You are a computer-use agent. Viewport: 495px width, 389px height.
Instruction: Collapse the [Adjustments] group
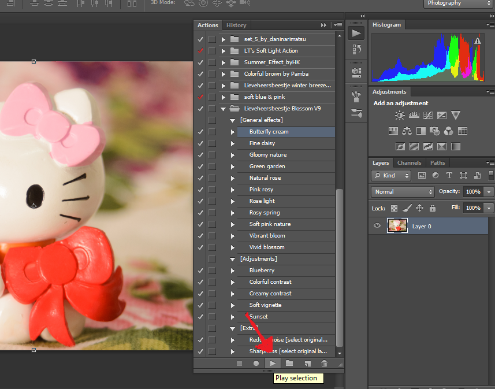[x=232, y=259]
